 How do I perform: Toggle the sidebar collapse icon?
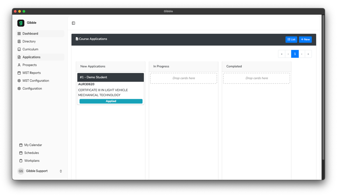pyautogui.click(x=74, y=23)
